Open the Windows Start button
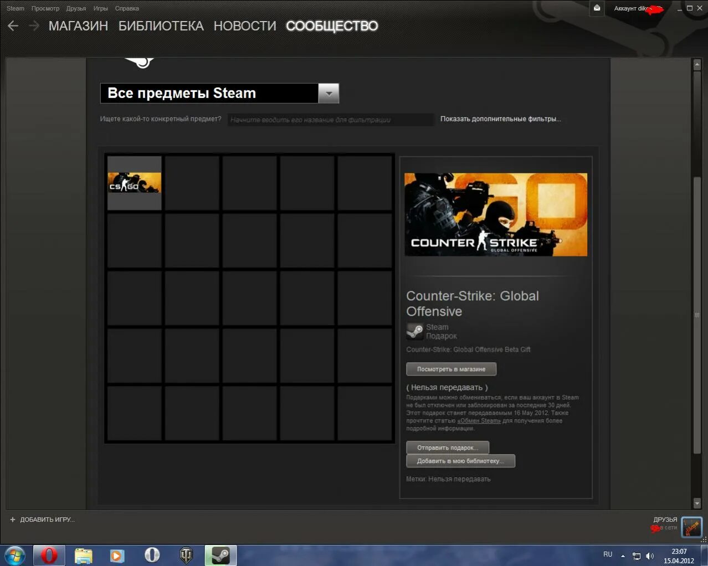This screenshot has width=708, height=566. pos(14,555)
